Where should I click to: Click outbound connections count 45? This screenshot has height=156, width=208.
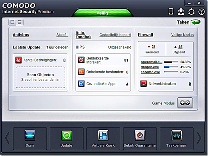(x=180, y=47)
